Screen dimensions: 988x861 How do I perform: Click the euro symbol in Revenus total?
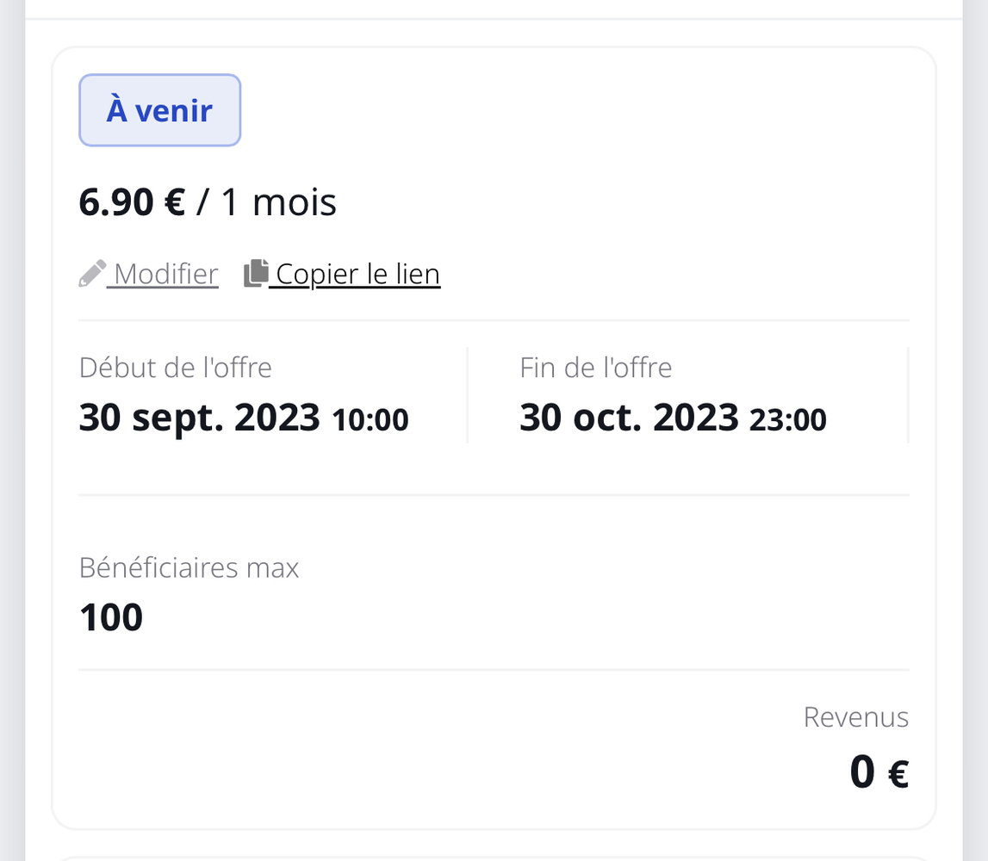[x=898, y=773]
